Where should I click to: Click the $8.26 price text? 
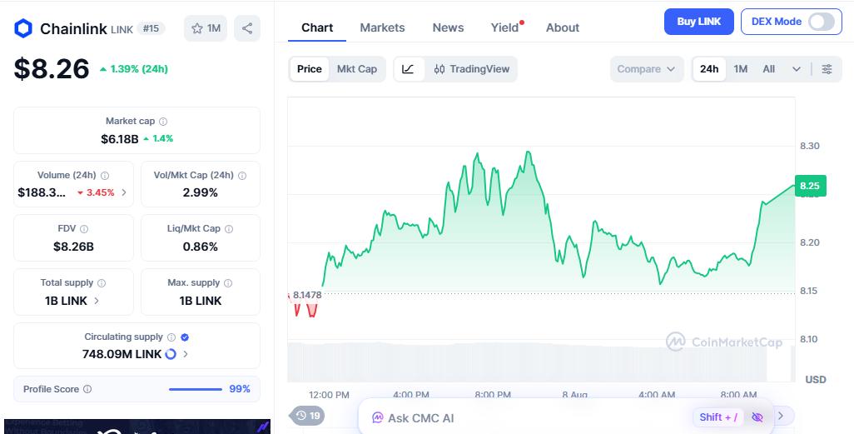[x=52, y=68]
